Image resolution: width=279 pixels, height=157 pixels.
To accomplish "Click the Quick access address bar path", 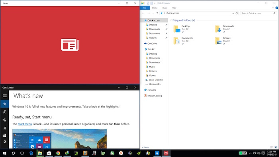I will coord(173,13).
